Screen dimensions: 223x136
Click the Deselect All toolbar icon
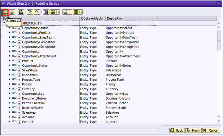(x=12, y=12)
